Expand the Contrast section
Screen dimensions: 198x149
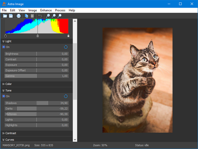pyautogui.click(x=11, y=133)
